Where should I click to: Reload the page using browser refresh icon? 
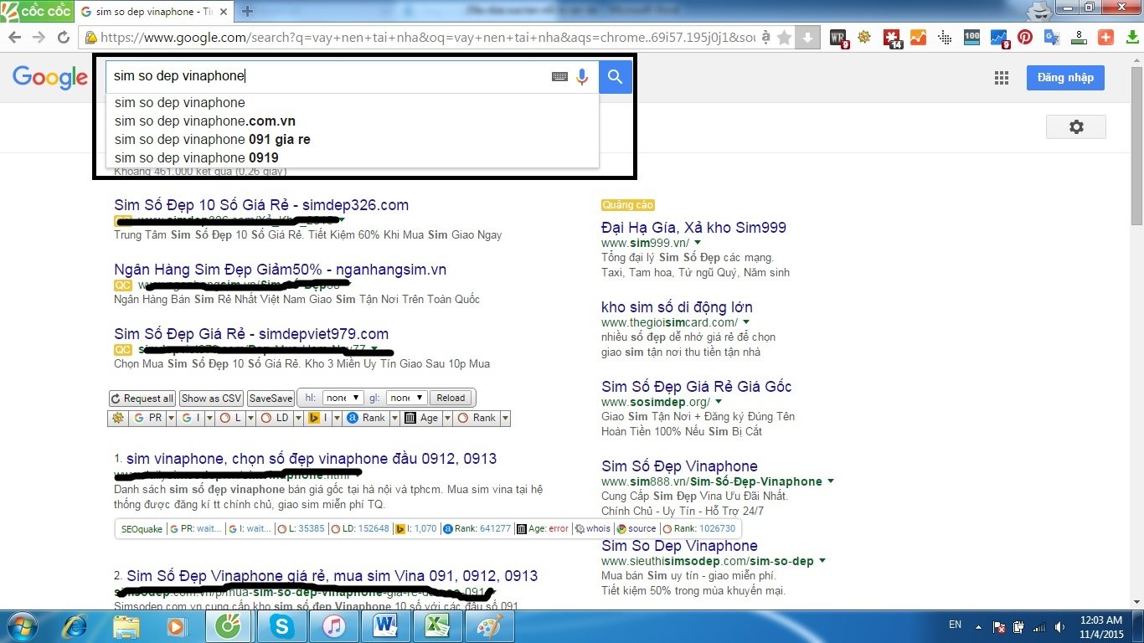pyautogui.click(x=63, y=38)
